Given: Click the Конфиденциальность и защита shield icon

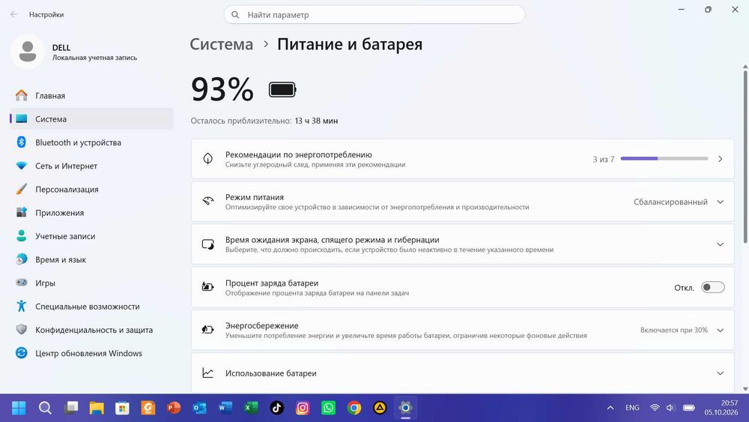Looking at the screenshot, I should (22, 329).
